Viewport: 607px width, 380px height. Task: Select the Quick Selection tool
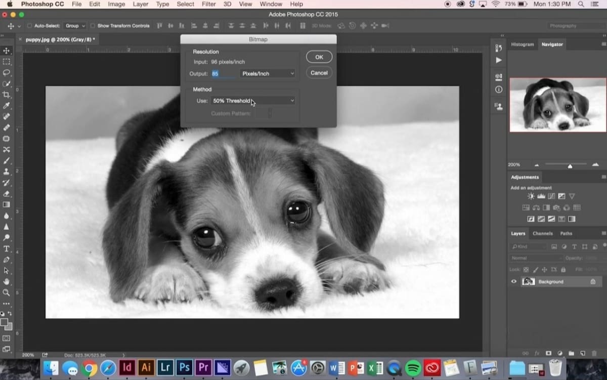pyautogui.click(x=7, y=84)
